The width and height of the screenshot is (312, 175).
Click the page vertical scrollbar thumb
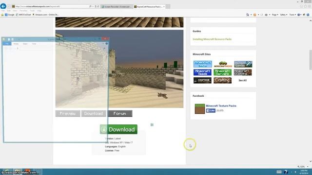(x=311, y=60)
